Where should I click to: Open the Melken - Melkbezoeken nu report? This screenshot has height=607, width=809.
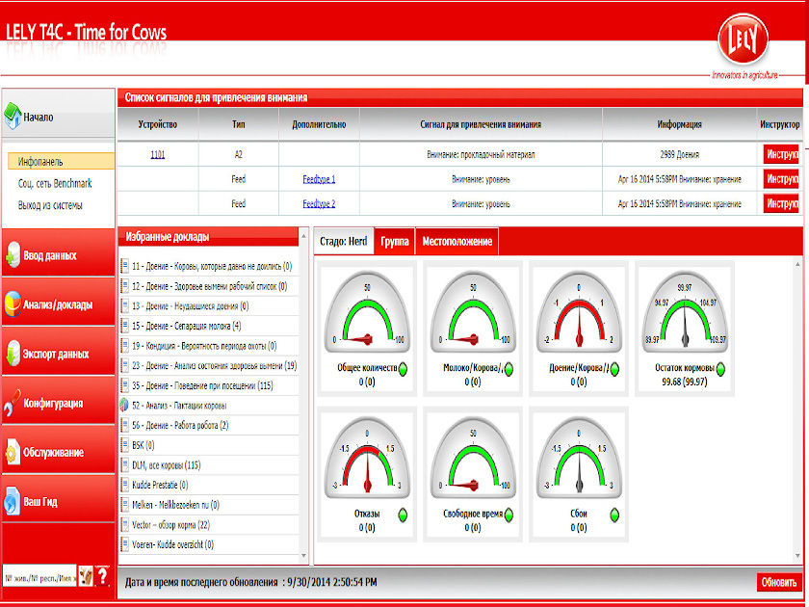[176, 505]
